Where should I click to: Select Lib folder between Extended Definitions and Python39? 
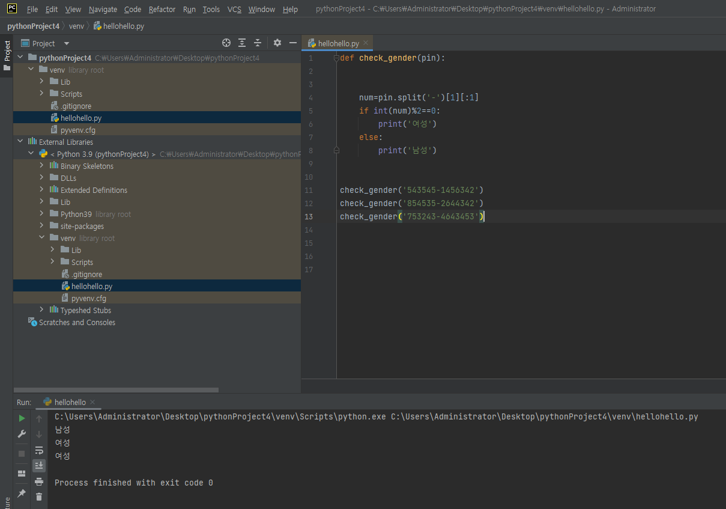[65, 202]
